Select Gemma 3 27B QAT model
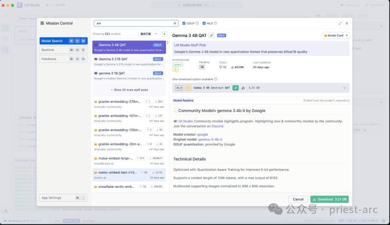Screen dimensions: 390x225 click(x=129, y=61)
